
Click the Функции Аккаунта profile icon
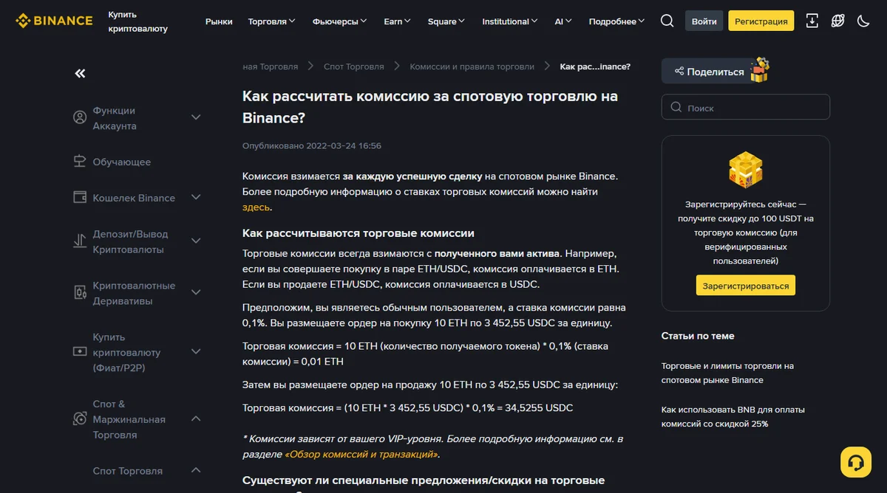[x=80, y=117]
